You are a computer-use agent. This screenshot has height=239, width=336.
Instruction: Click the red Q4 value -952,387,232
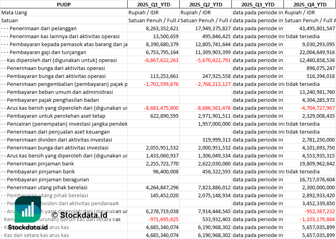(x=317, y=211)
